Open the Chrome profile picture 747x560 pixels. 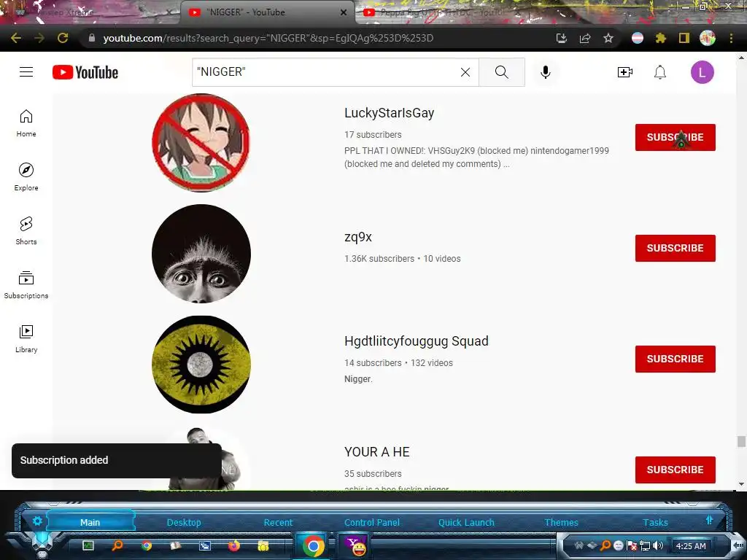point(707,38)
